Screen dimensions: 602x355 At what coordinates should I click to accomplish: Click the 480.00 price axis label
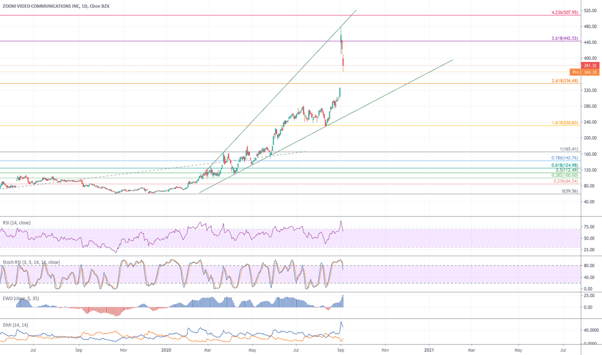tap(590, 26)
